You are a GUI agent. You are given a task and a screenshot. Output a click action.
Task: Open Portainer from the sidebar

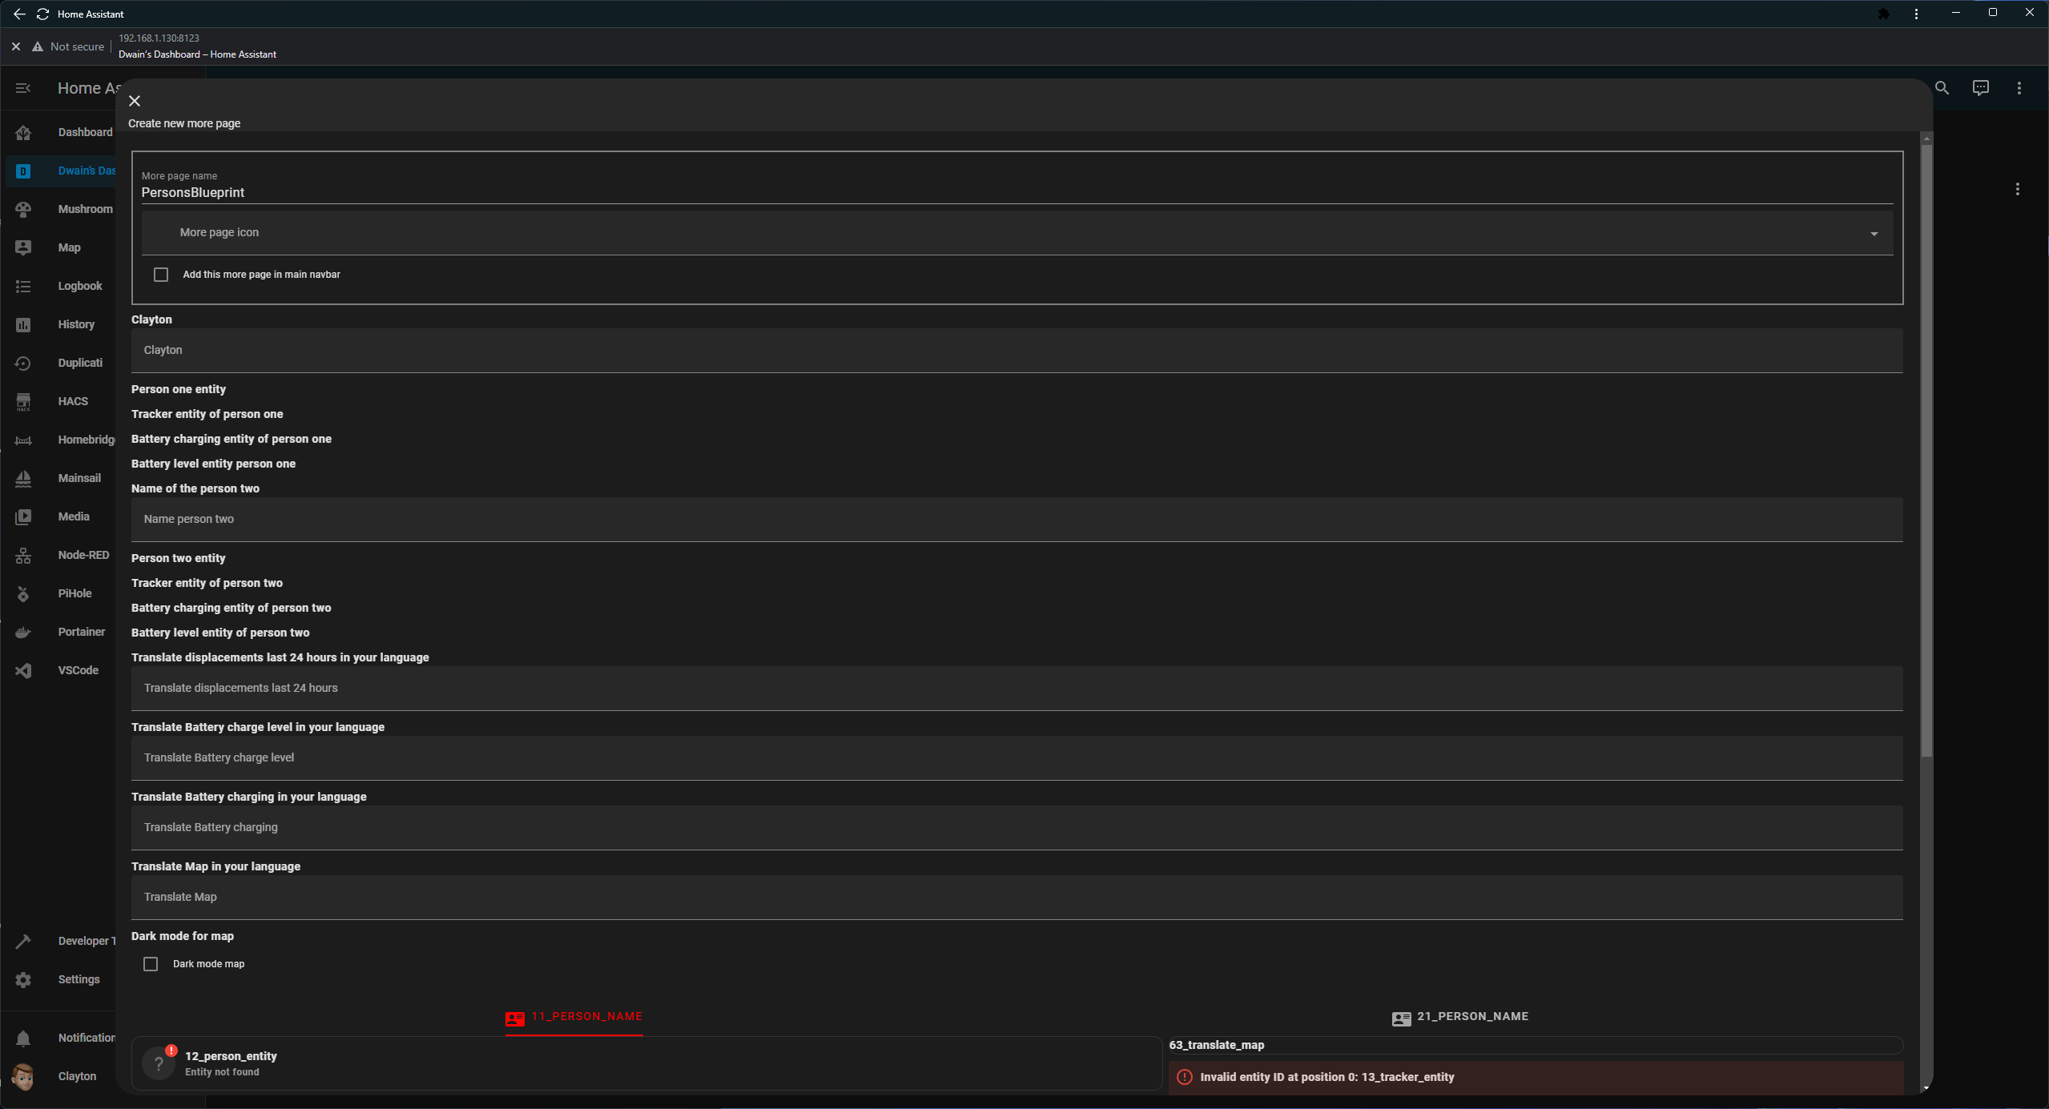tap(81, 632)
